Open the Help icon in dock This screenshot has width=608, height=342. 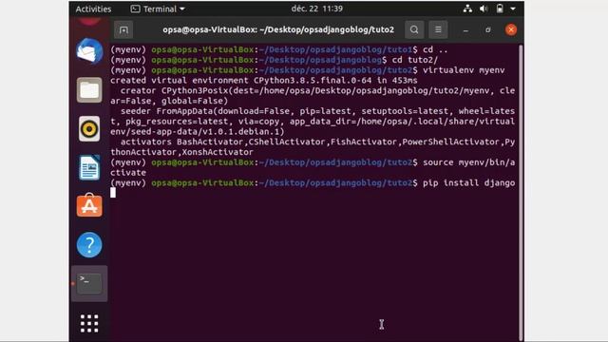[x=89, y=245]
